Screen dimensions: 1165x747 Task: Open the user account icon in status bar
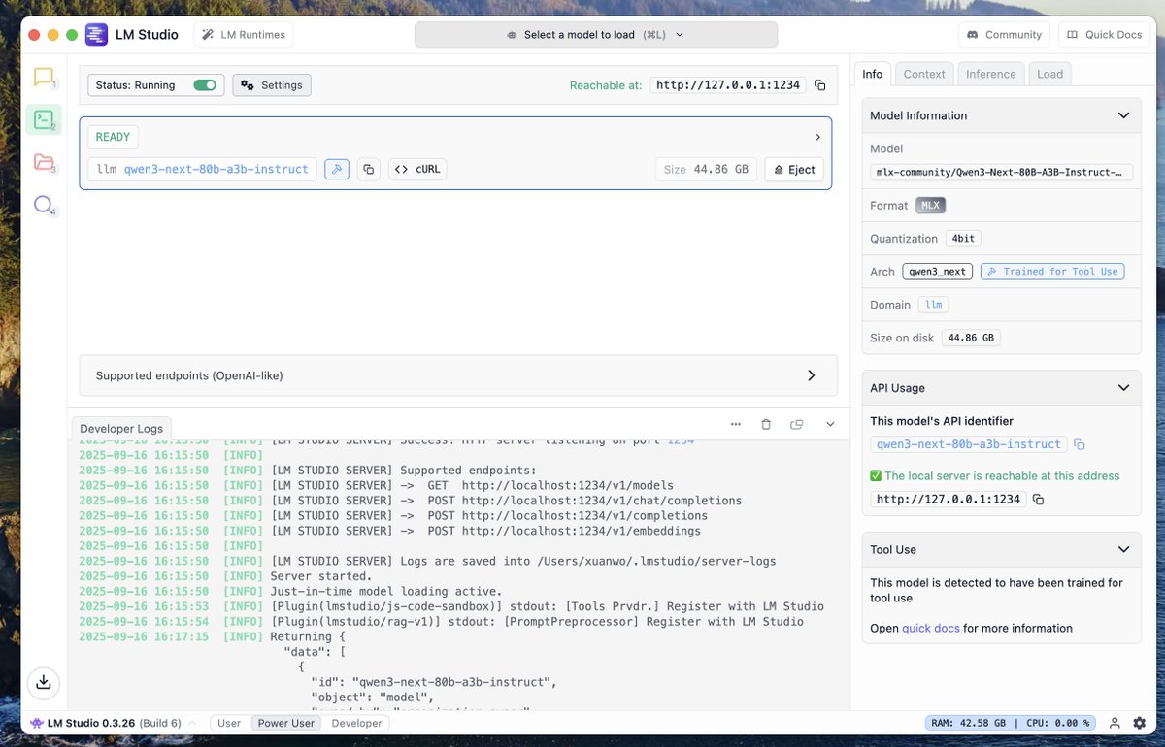pos(1115,723)
